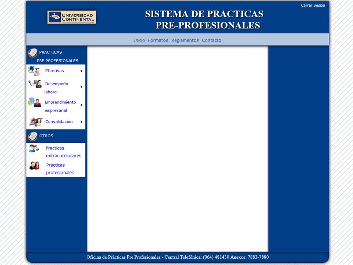Click the Emprendimiento empresarial businessman icon
The width and height of the screenshot is (353, 265).
[35, 102]
